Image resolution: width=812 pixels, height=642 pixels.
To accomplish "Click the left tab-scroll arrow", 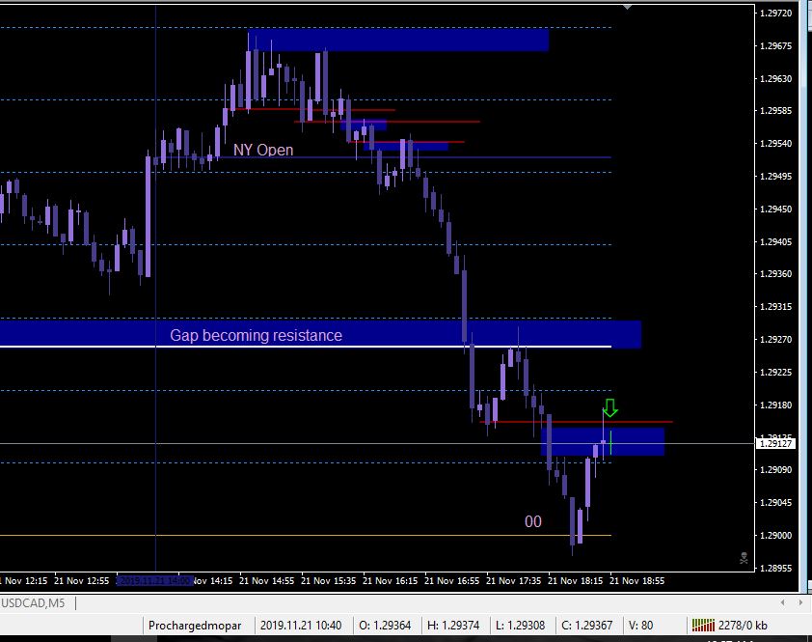I will 783,602.
